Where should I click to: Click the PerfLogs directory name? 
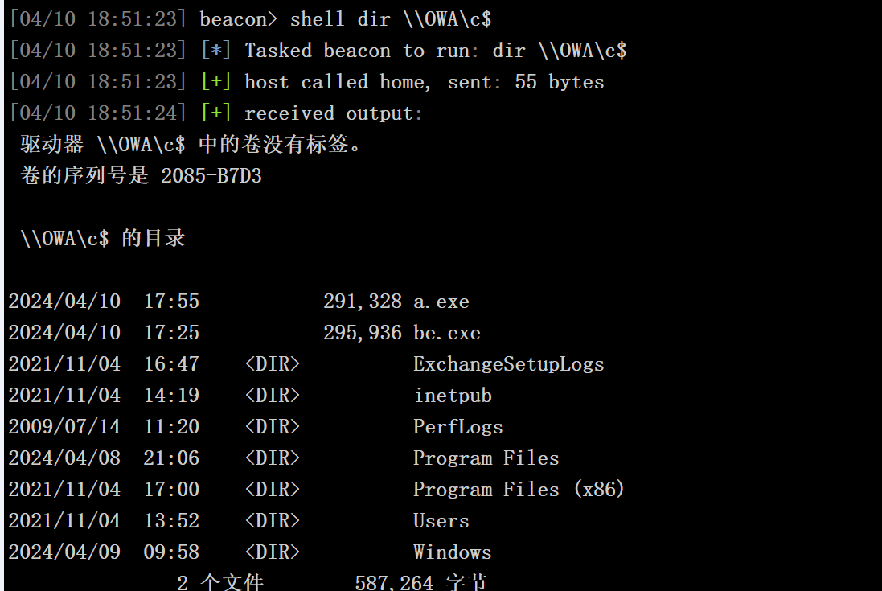[x=457, y=427]
